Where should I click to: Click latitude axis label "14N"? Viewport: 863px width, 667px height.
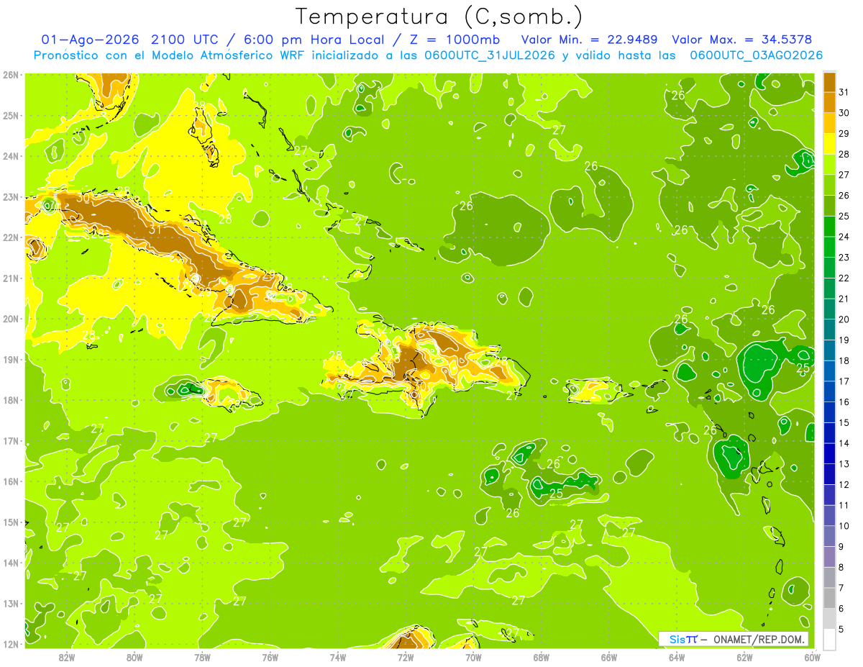(11, 562)
